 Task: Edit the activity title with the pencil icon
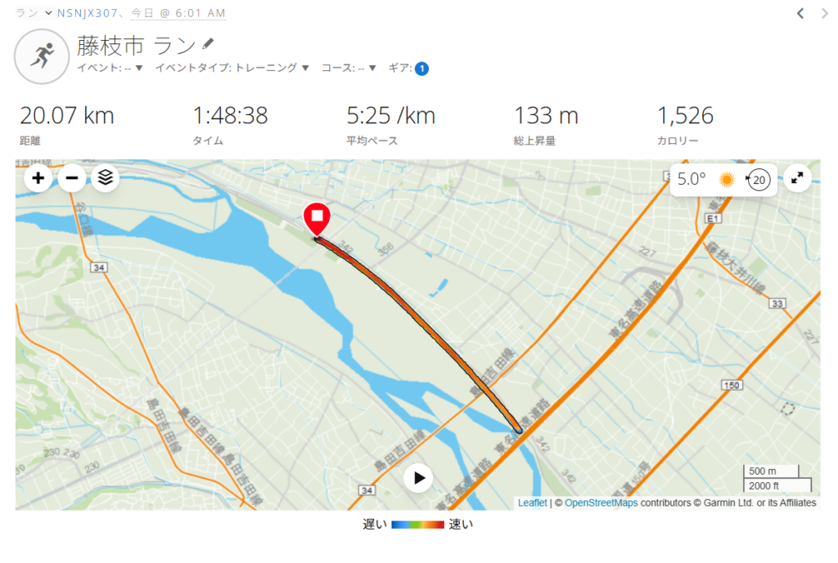[208, 44]
